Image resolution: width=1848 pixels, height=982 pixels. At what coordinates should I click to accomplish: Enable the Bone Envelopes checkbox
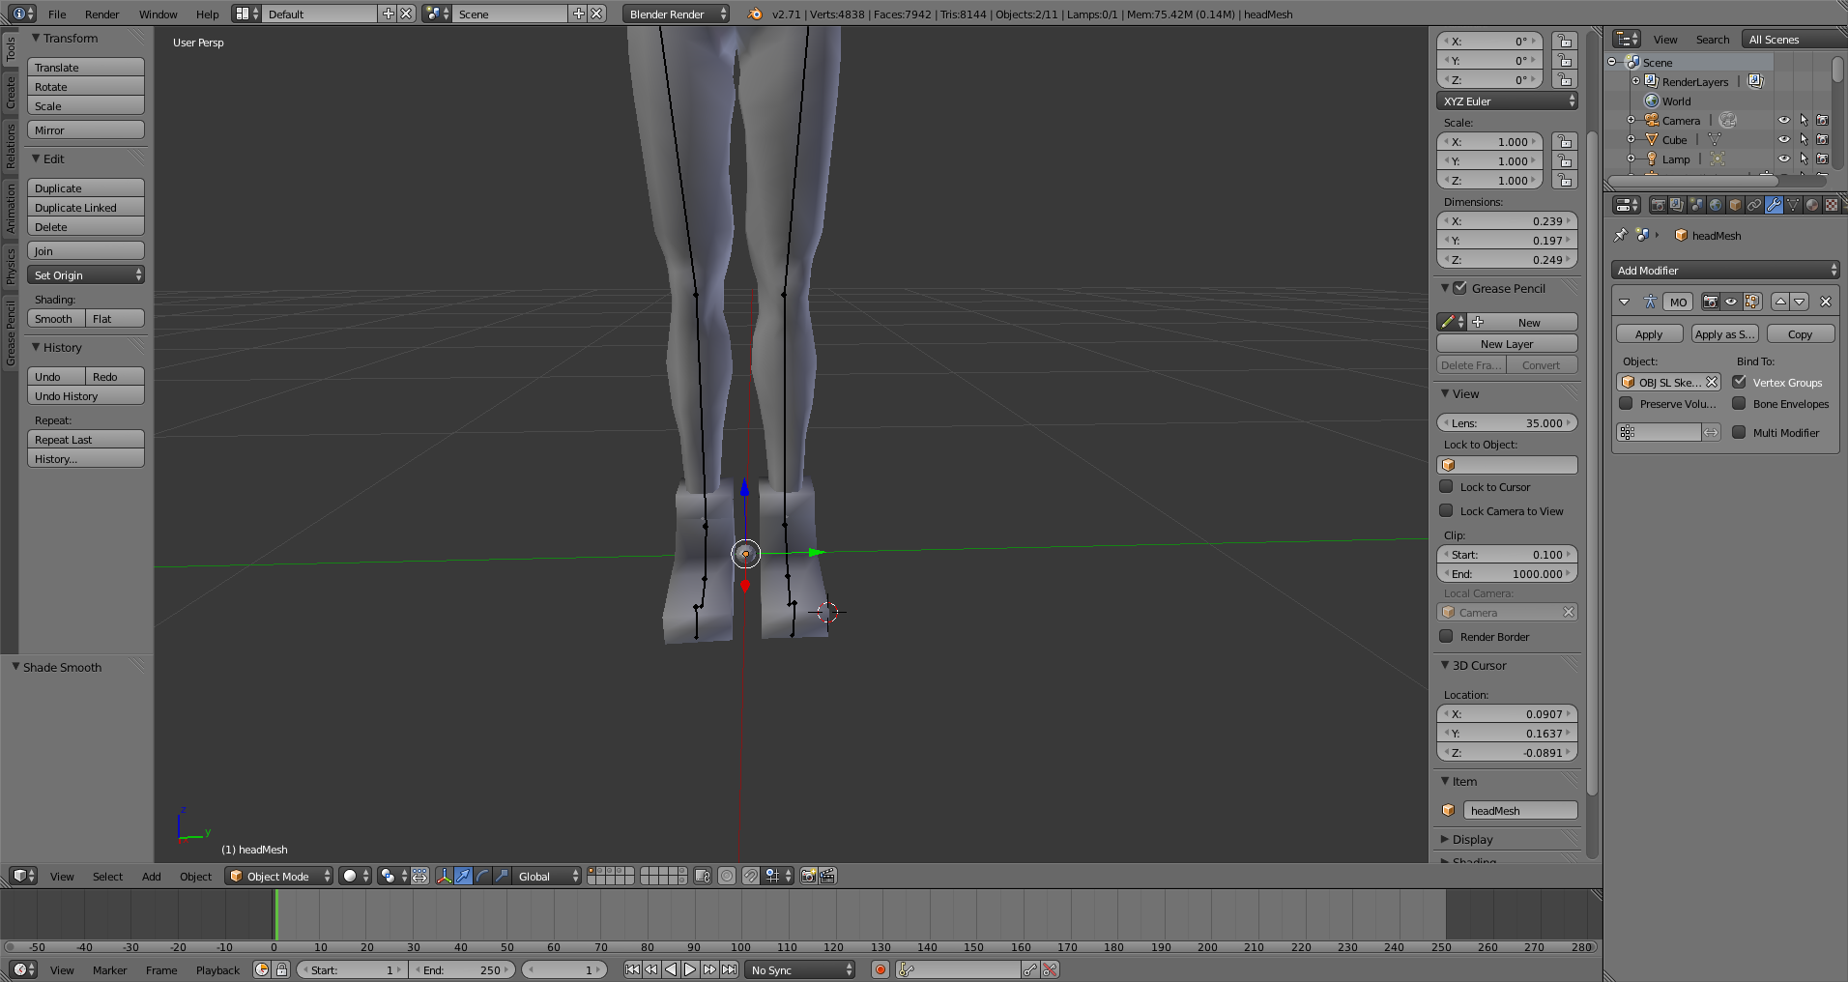pyautogui.click(x=1739, y=403)
